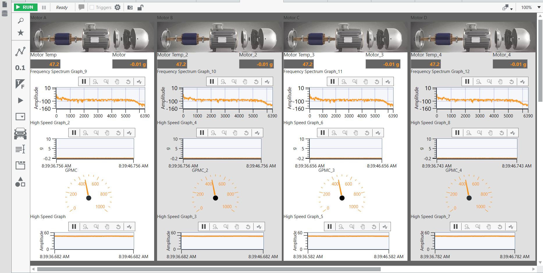The width and height of the screenshot is (543, 273).
Task: Select the jeep image tool in the palette
Action: (20, 133)
